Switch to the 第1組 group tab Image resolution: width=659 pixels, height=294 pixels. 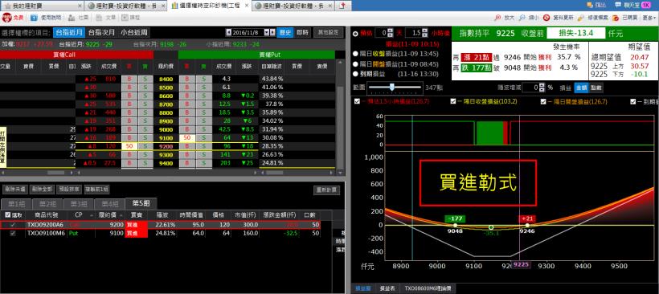click(17, 204)
